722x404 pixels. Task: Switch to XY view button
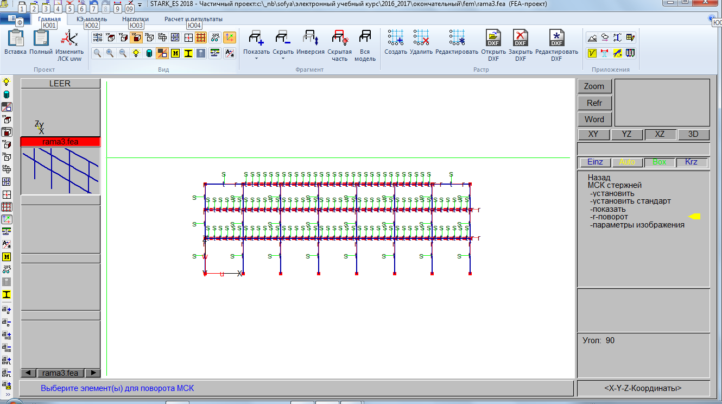(593, 134)
